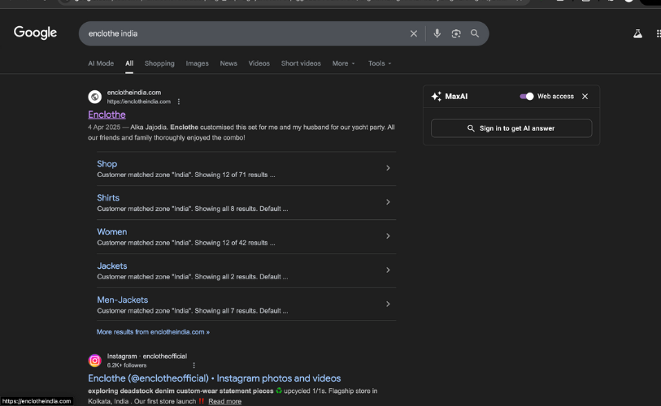The image size is (661, 406).
Task: Open the Shop sitelink
Action: point(107,164)
